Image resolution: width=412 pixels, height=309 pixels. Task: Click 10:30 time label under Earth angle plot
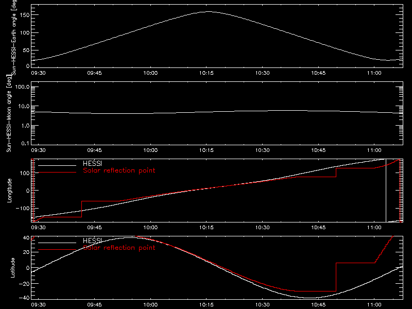(x=262, y=73)
